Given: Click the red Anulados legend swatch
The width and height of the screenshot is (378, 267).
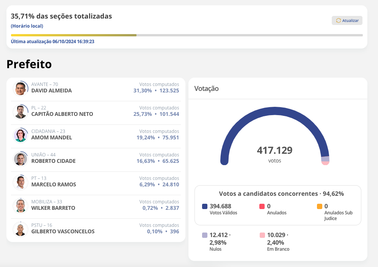Looking at the screenshot, I should coord(262,206).
